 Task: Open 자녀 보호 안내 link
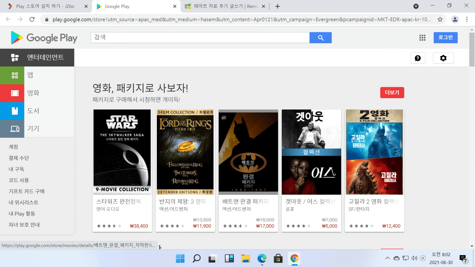pos(24,225)
